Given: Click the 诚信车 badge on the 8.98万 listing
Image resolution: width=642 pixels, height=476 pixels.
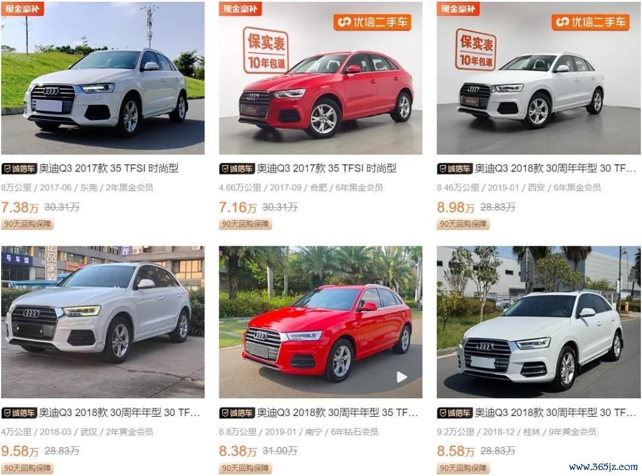Looking at the screenshot, I should click(455, 169).
